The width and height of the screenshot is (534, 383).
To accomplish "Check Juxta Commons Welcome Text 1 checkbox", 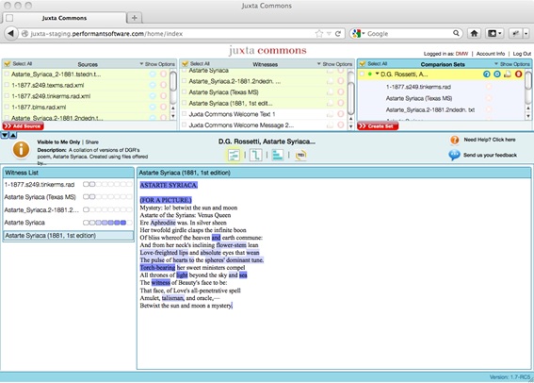I will [x=184, y=114].
